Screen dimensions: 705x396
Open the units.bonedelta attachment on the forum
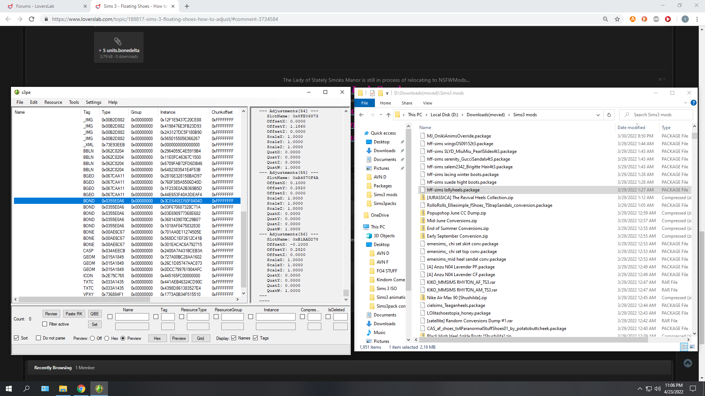tap(119, 47)
